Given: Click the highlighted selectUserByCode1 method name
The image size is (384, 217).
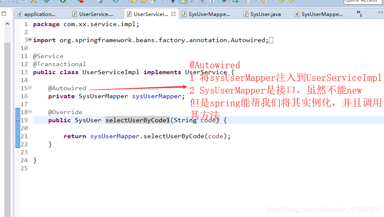Looking at the screenshot, I should point(137,120).
